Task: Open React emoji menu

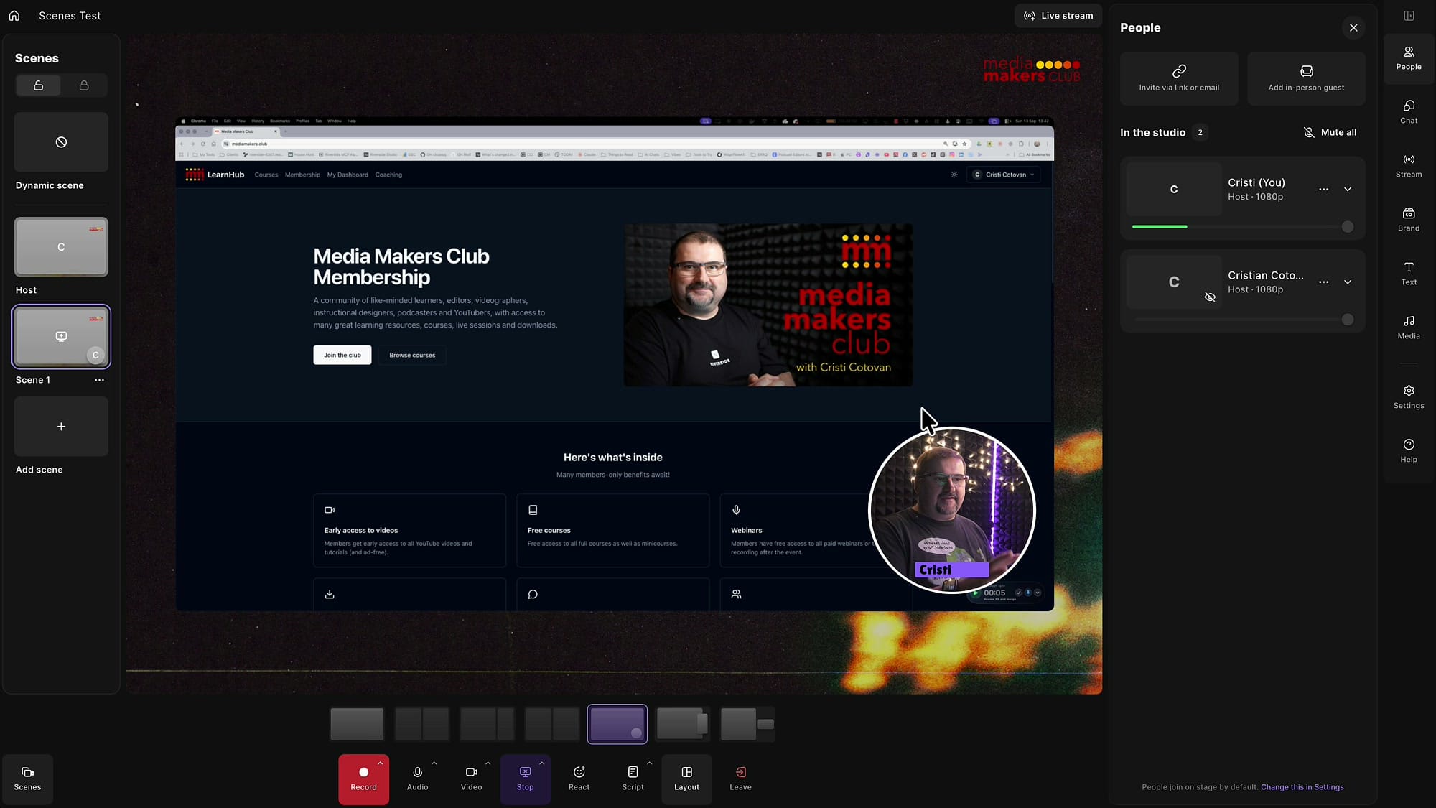Action: click(579, 779)
